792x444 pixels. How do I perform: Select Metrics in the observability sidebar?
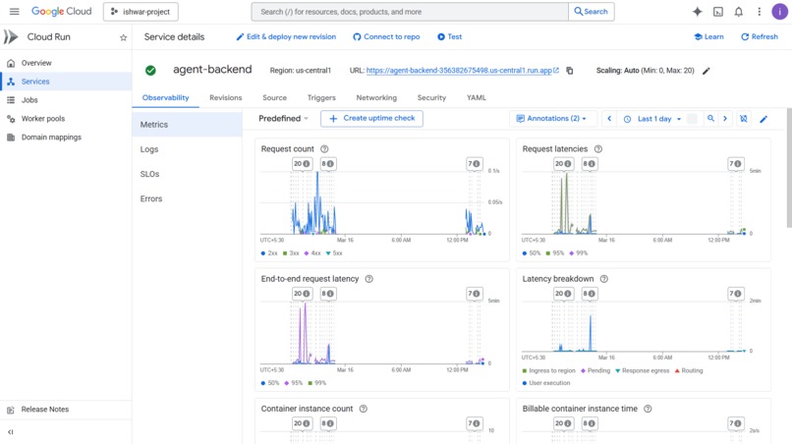pyautogui.click(x=187, y=124)
